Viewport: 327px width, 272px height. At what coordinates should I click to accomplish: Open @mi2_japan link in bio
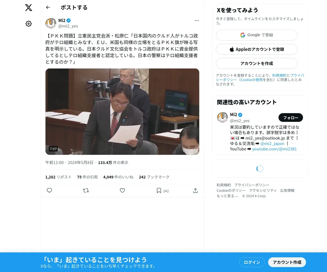coord(272,143)
